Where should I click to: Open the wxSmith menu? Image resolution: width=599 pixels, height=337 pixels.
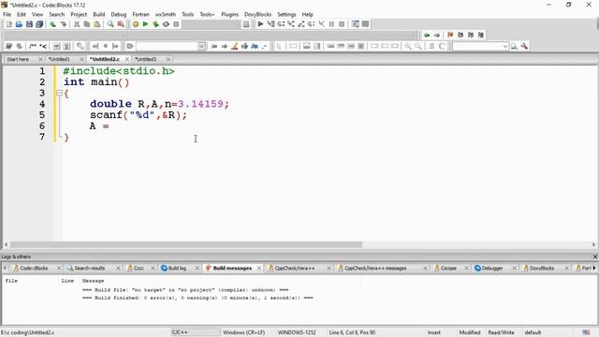(x=166, y=15)
